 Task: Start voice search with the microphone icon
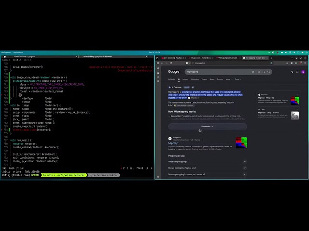[x=259, y=72]
